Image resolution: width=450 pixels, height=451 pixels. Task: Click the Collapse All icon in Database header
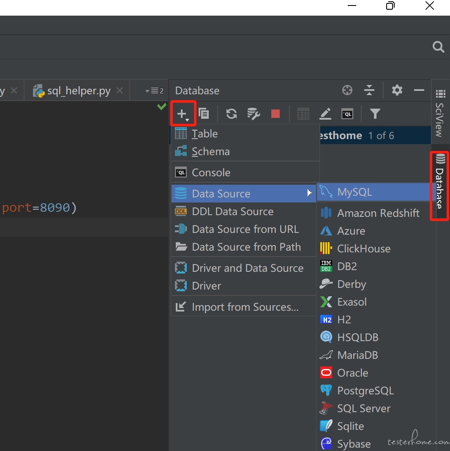click(x=369, y=90)
